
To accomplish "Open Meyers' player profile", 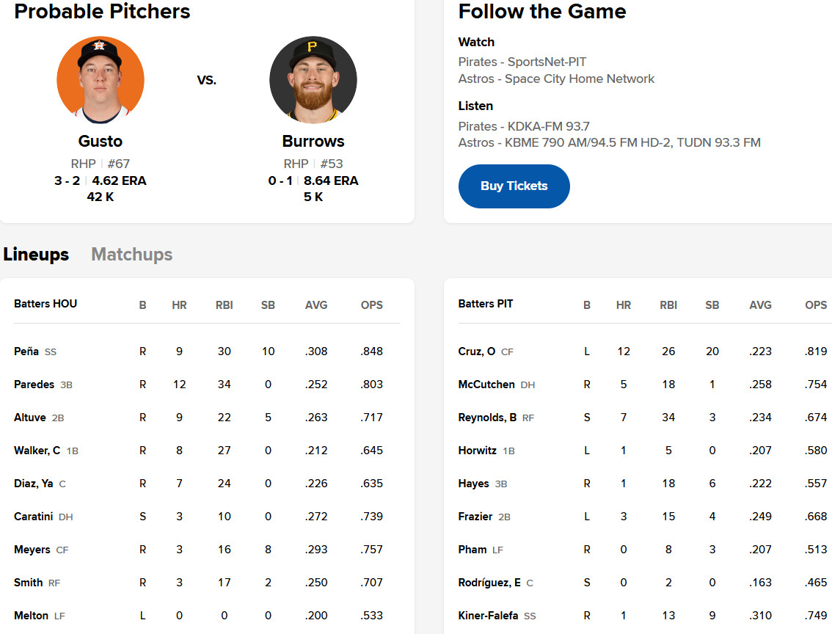I will [32, 550].
